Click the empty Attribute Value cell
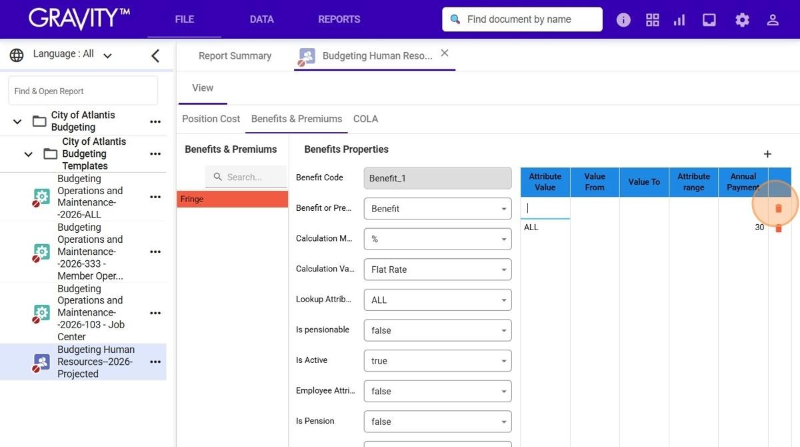The height and width of the screenshot is (447, 800). tap(545, 208)
